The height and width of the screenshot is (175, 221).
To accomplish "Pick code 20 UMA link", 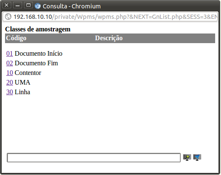I will pyautogui.click(x=10, y=82).
